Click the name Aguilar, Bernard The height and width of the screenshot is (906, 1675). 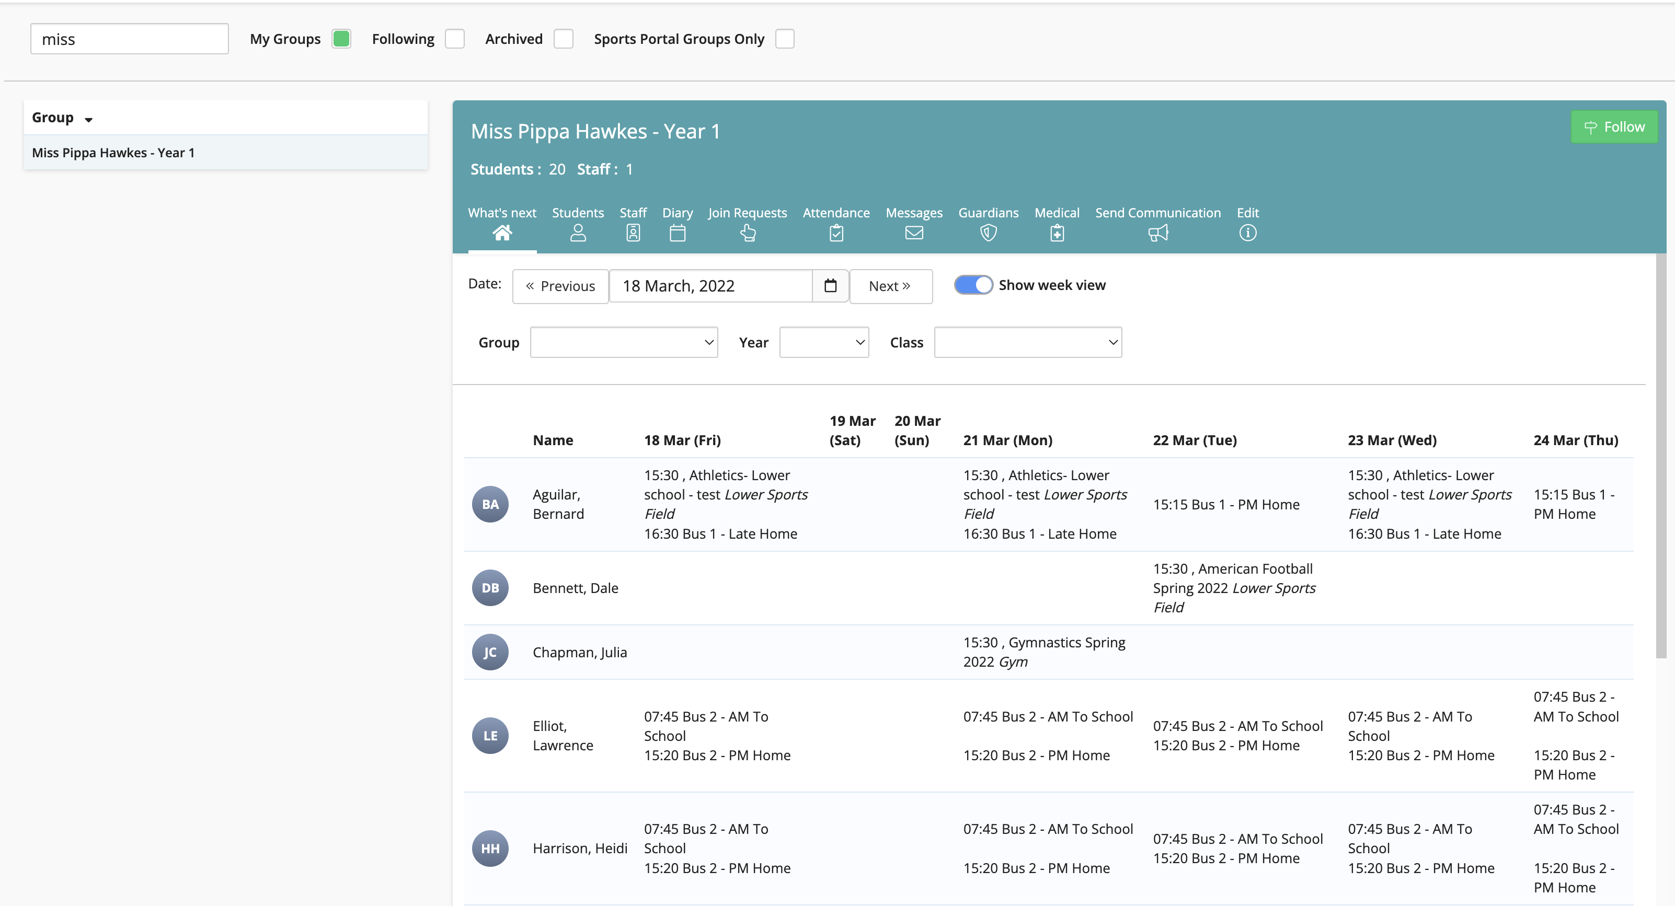coord(558,504)
